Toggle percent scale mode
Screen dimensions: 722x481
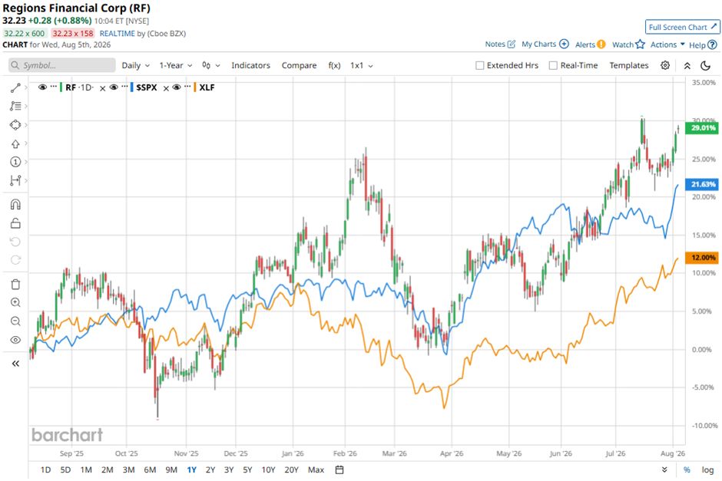(687, 470)
